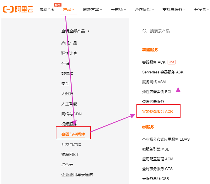Choose the 人工智能 category
The image size is (210, 184).
tap(69, 104)
